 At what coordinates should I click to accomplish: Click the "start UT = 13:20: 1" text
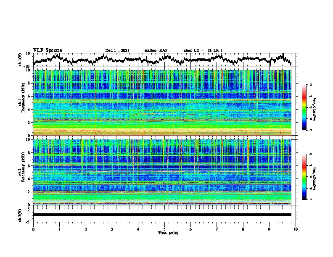(x=203, y=50)
